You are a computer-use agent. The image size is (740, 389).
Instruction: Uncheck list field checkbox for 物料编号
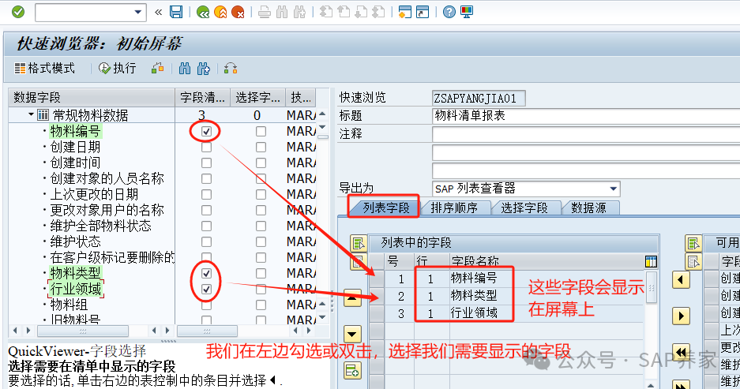point(206,131)
